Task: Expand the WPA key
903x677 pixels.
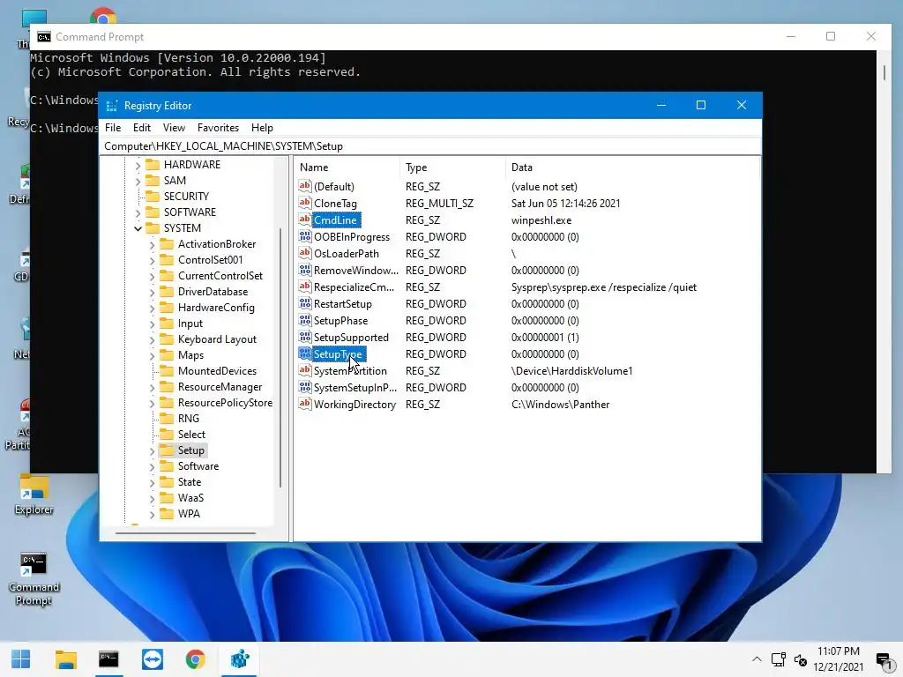Action: point(152,515)
